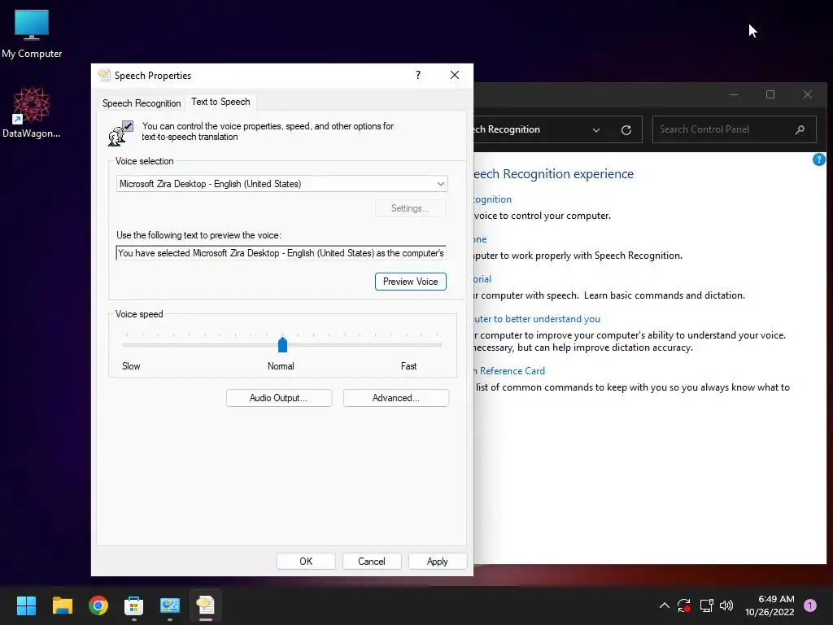This screenshot has height=625, width=833.
Task: Click the sync status tray icon
Action: pos(684,605)
